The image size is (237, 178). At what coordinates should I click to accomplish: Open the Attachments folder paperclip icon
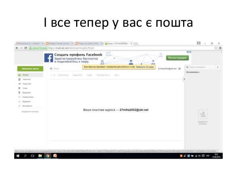coord(19,106)
